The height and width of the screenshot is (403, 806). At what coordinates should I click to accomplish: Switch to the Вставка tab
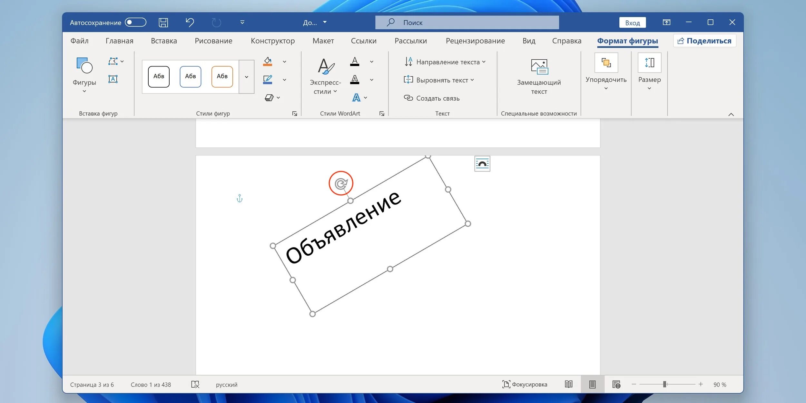(164, 41)
